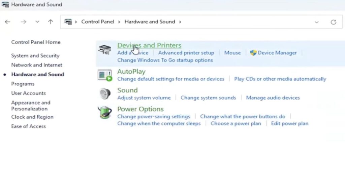The width and height of the screenshot is (345, 193).
Task: Click Play CDs or other media automatically
Action: pyautogui.click(x=280, y=79)
